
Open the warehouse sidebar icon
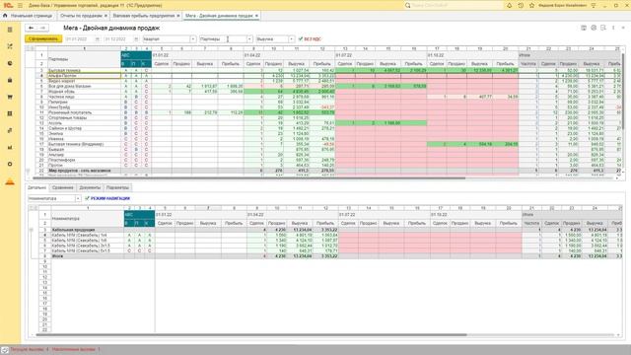coord(10,114)
